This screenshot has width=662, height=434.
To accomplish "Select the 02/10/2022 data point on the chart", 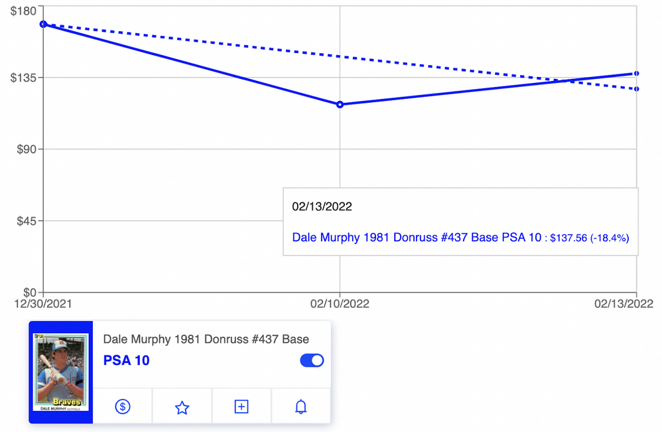I will tap(340, 104).
